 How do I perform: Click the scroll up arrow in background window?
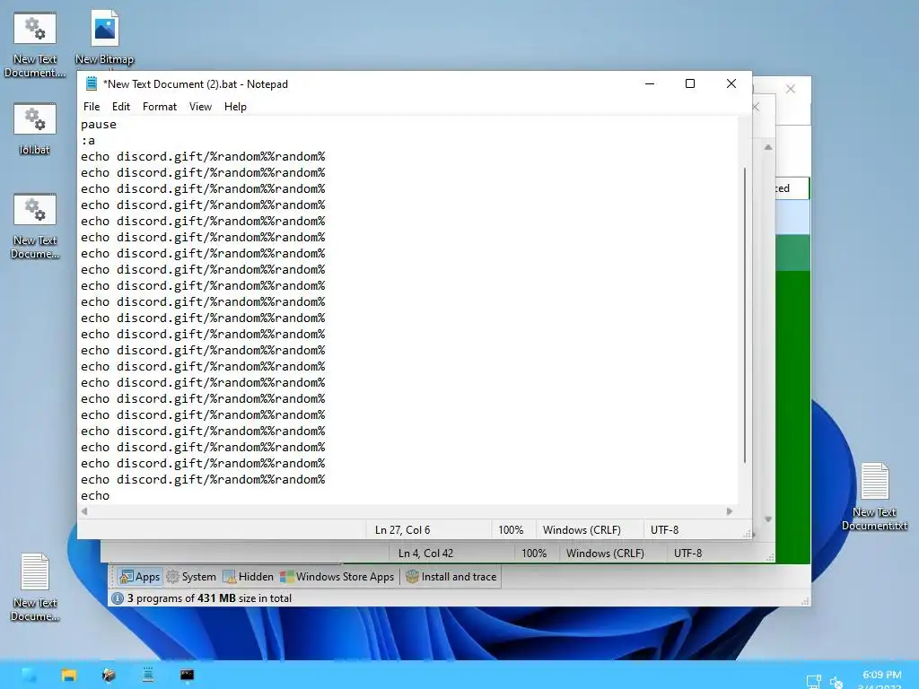tap(768, 147)
